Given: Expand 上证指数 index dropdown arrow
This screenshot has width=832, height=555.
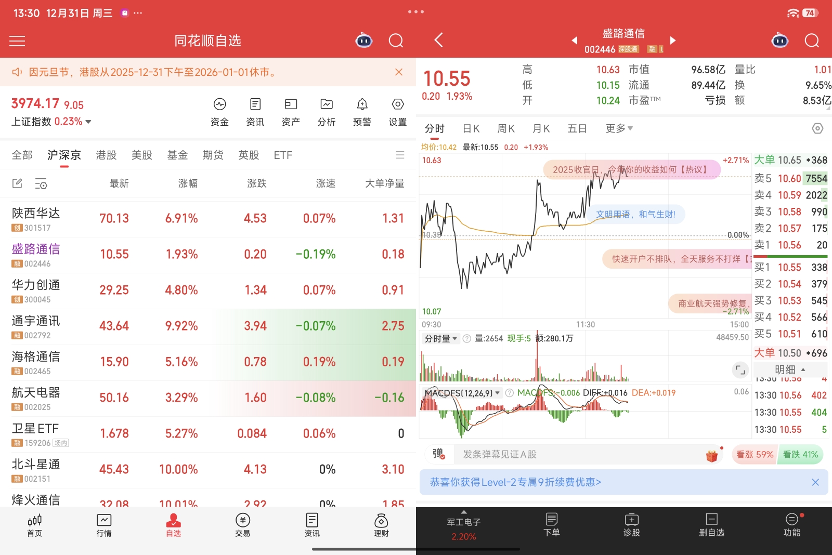Looking at the screenshot, I should click(88, 122).
